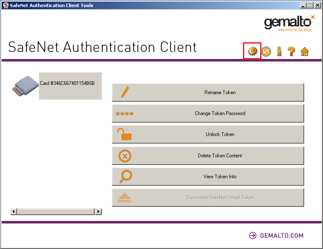
Task: Click the token list scrollbar left arrow
Action: [14, 212]
